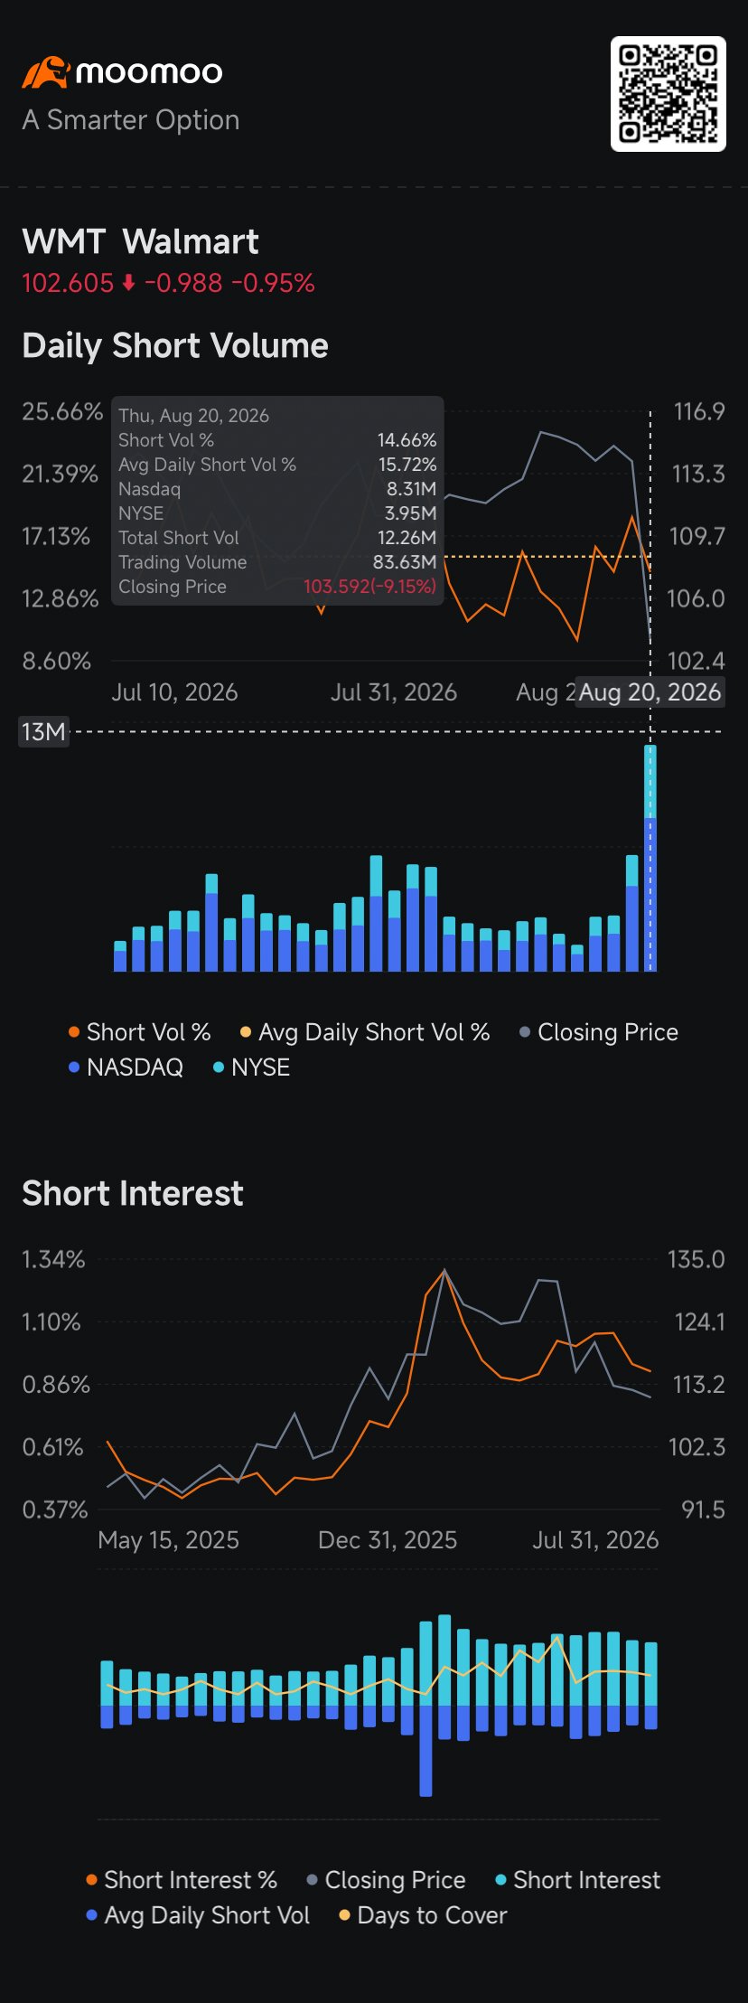This screenshot has height=2003, width=748.
Task: Hide the Closing Price series in Daily Short Volume
Action: click(x=599, y=1032)
